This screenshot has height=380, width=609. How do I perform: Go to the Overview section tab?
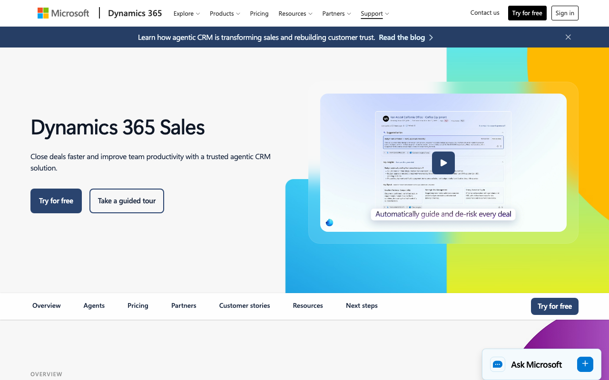point(47,305)
